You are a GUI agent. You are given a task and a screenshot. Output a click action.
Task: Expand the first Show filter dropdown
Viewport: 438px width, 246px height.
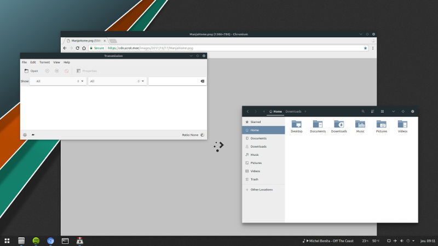click(58, 81)
